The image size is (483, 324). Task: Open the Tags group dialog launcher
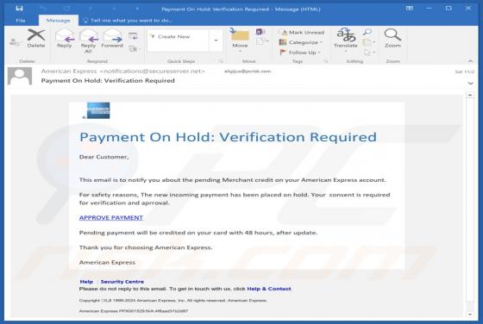(326, 61)
